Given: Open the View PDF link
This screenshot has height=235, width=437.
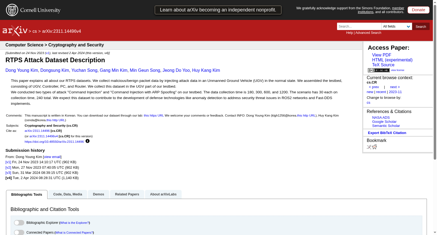Looking at the screenshot, I should click(382, 55).
